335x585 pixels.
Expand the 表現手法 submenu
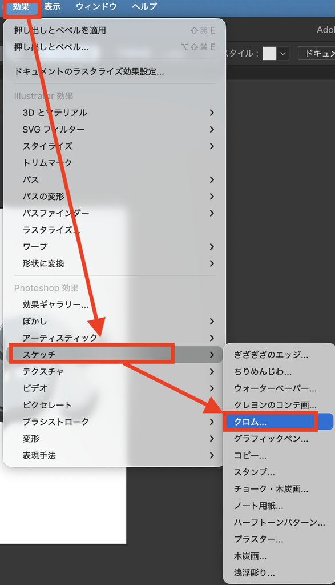click(114, 455)
